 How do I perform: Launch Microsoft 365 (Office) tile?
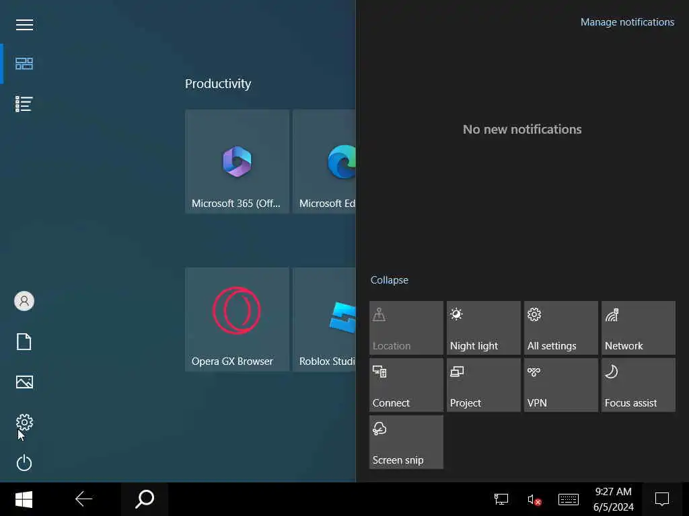point(238,161)
